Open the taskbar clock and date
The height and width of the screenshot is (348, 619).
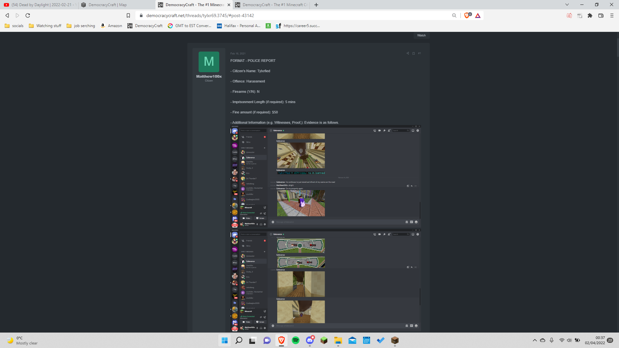595,340
